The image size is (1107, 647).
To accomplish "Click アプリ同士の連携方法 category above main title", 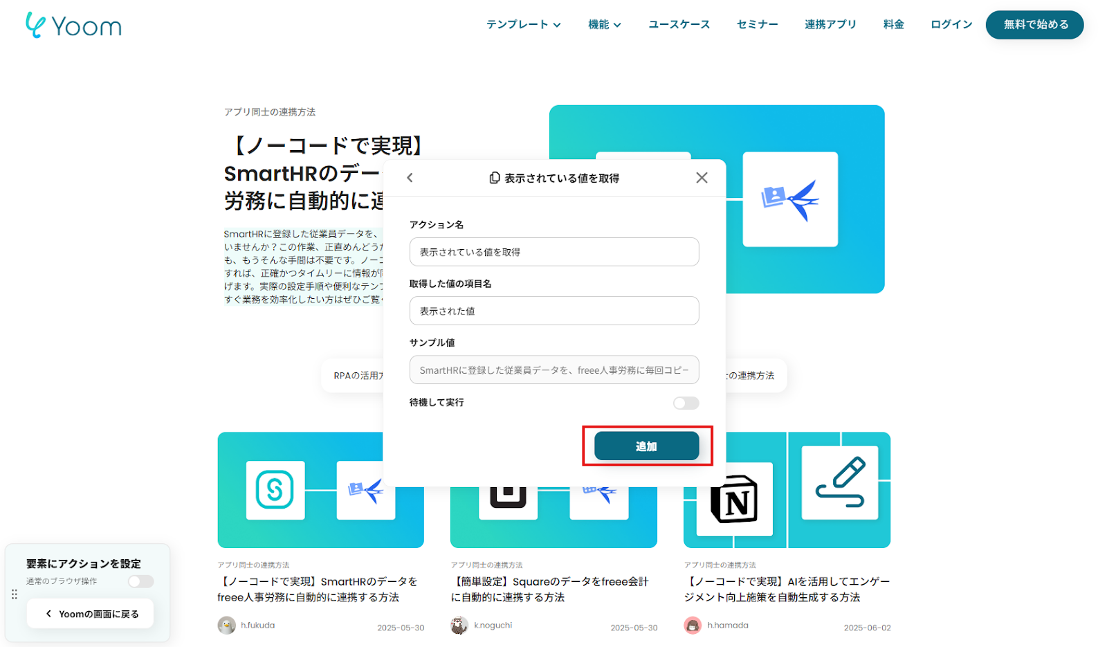I will click(270, 112).
